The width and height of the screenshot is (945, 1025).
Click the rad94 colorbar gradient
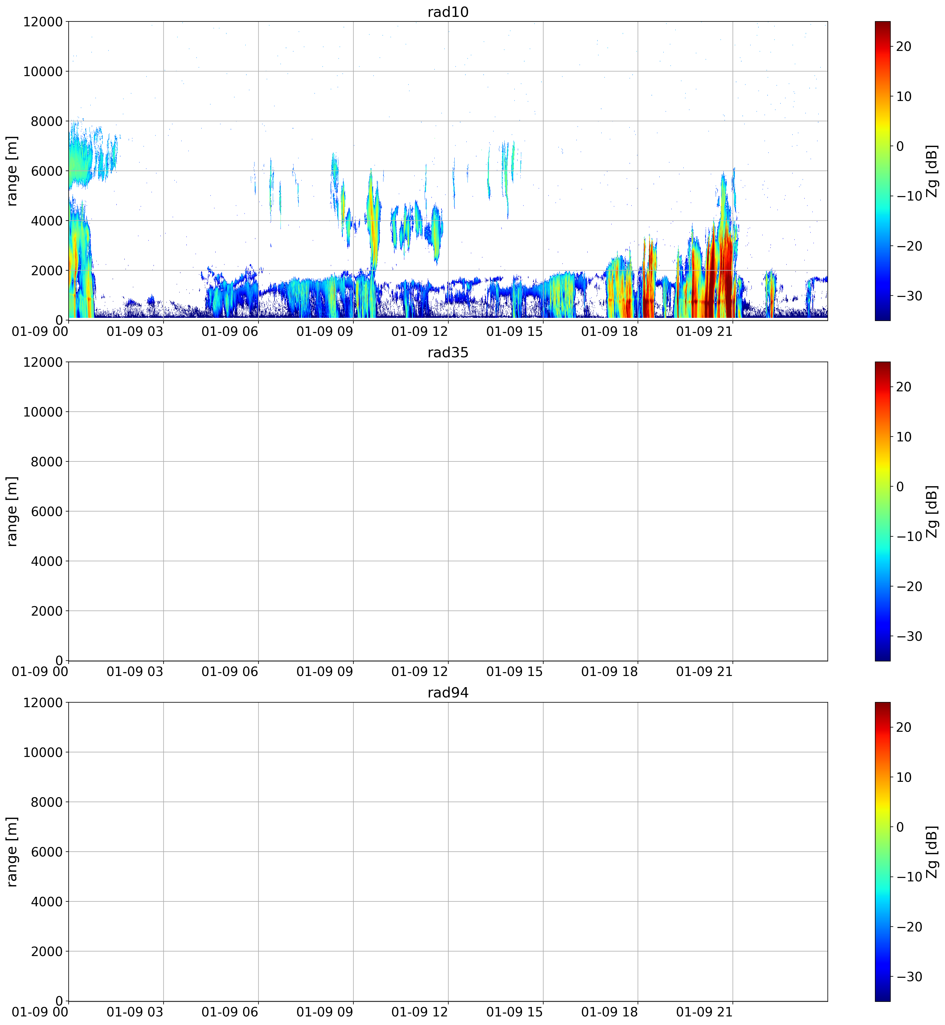pos(883,852)
